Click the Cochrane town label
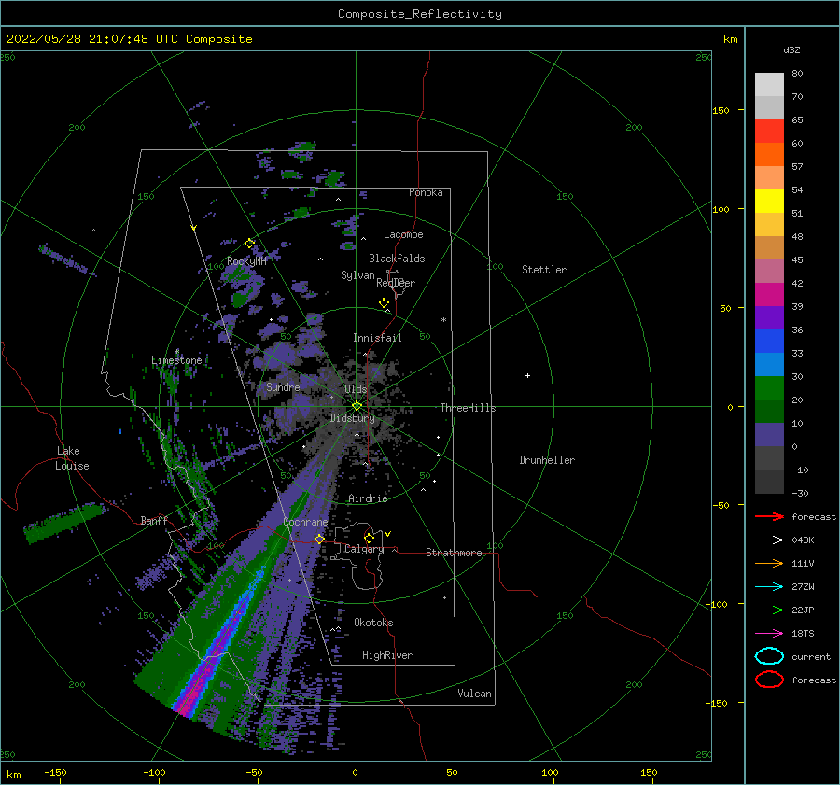The image size is (840, 785). pos(305,522)
